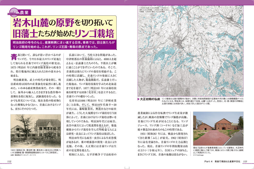Click the purple subheading starting 明治政府の号令のもと
The width and height of the screenshot is (254, 169).
coord(63,45)
